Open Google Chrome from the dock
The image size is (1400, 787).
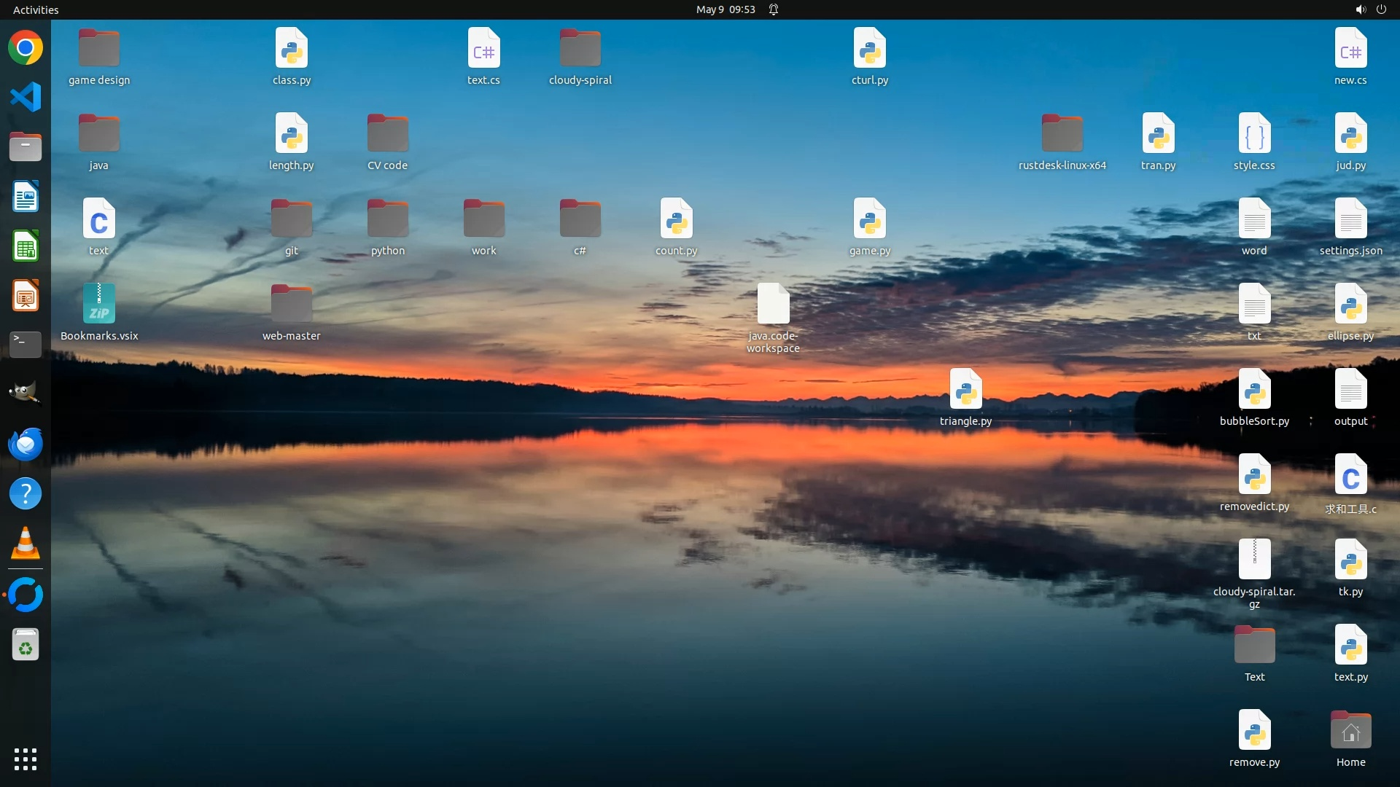[x=26, y=48]
